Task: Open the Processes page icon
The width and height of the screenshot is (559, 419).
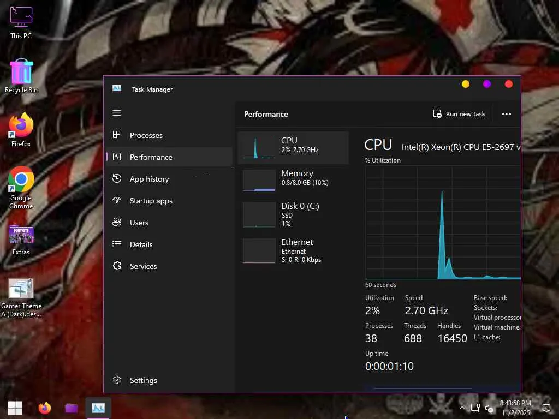Action: (x=117, y=135)
